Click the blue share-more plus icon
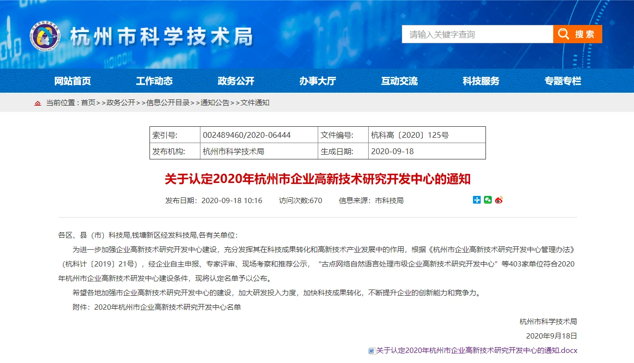 (477, 200)
